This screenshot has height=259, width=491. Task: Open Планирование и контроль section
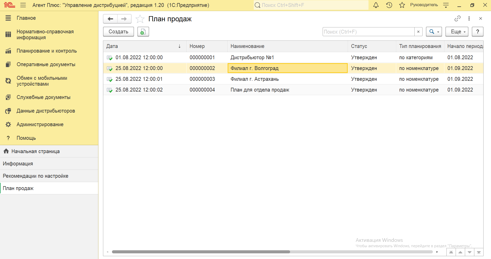(x=47, y=51)
